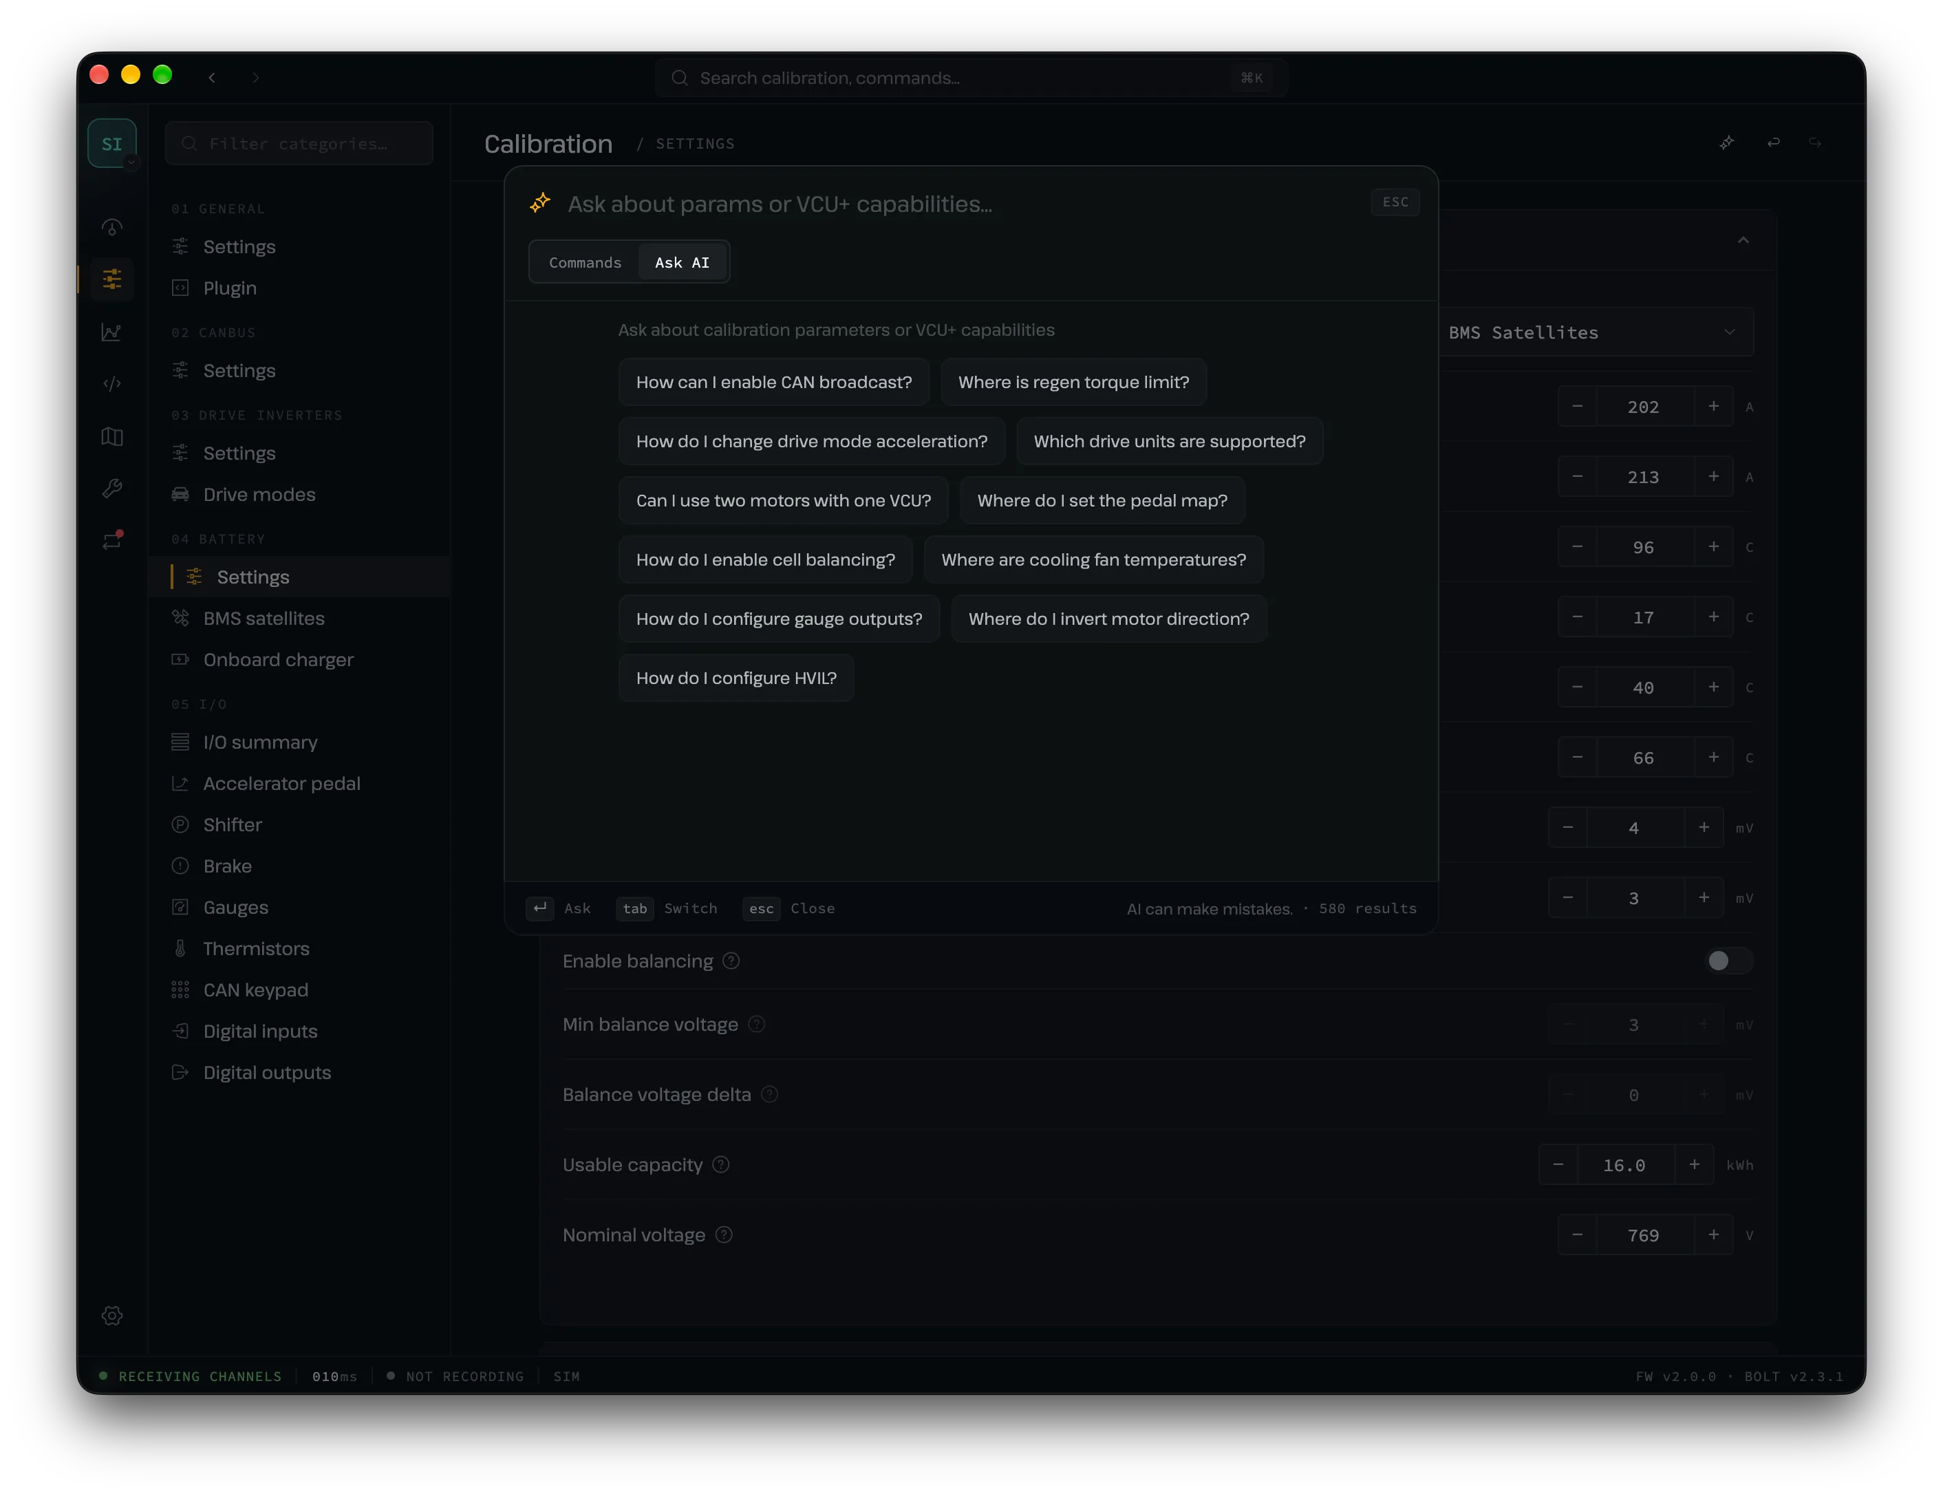The width and height of the screenshot is (1943, 1496).
Task: Open the settings gear icon at bottom left
Action: point(112,1315)
